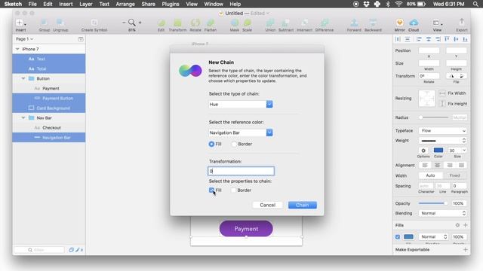483x271 pixels.
Task: Click the blue fill color swatch
Action: 408,236
